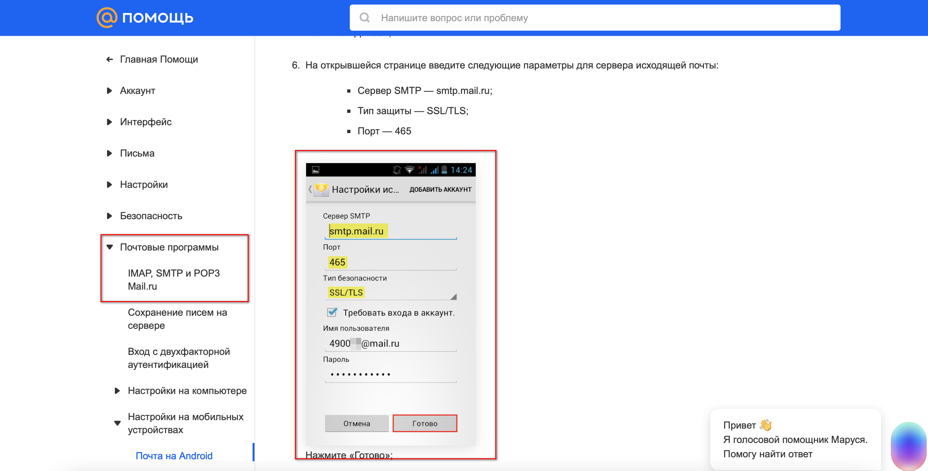Expand Настройки на компьютере arrow
928x471 pixels.
[117, 391]
